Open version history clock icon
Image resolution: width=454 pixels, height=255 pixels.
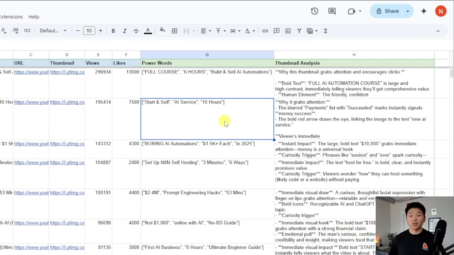[x=314, y=11]
